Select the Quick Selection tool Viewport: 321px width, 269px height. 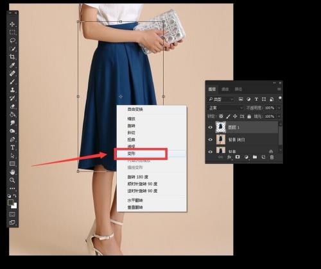pyautogui.click(x=12, y=49)
